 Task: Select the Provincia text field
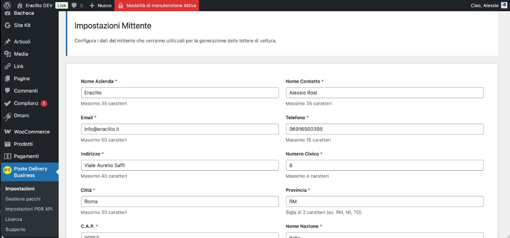tap(384, 201)
